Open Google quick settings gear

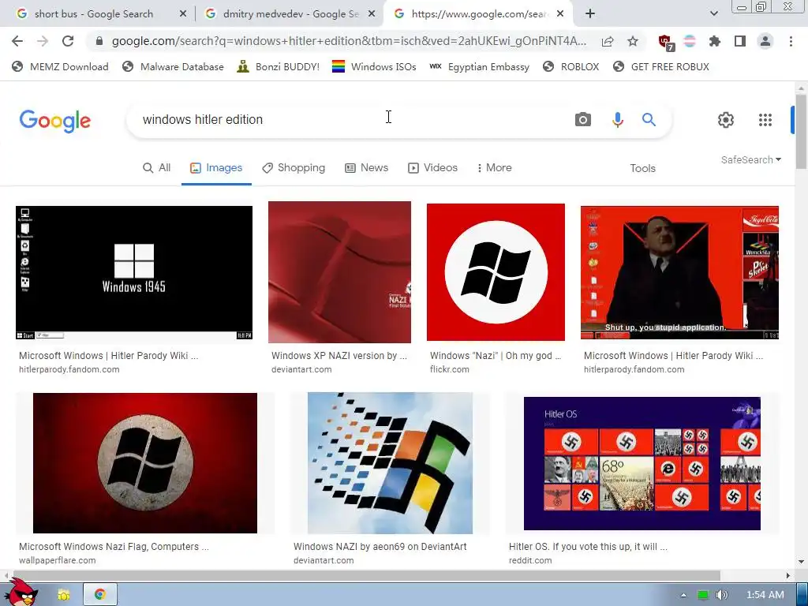pyautogui.click(x=726, y=120)
